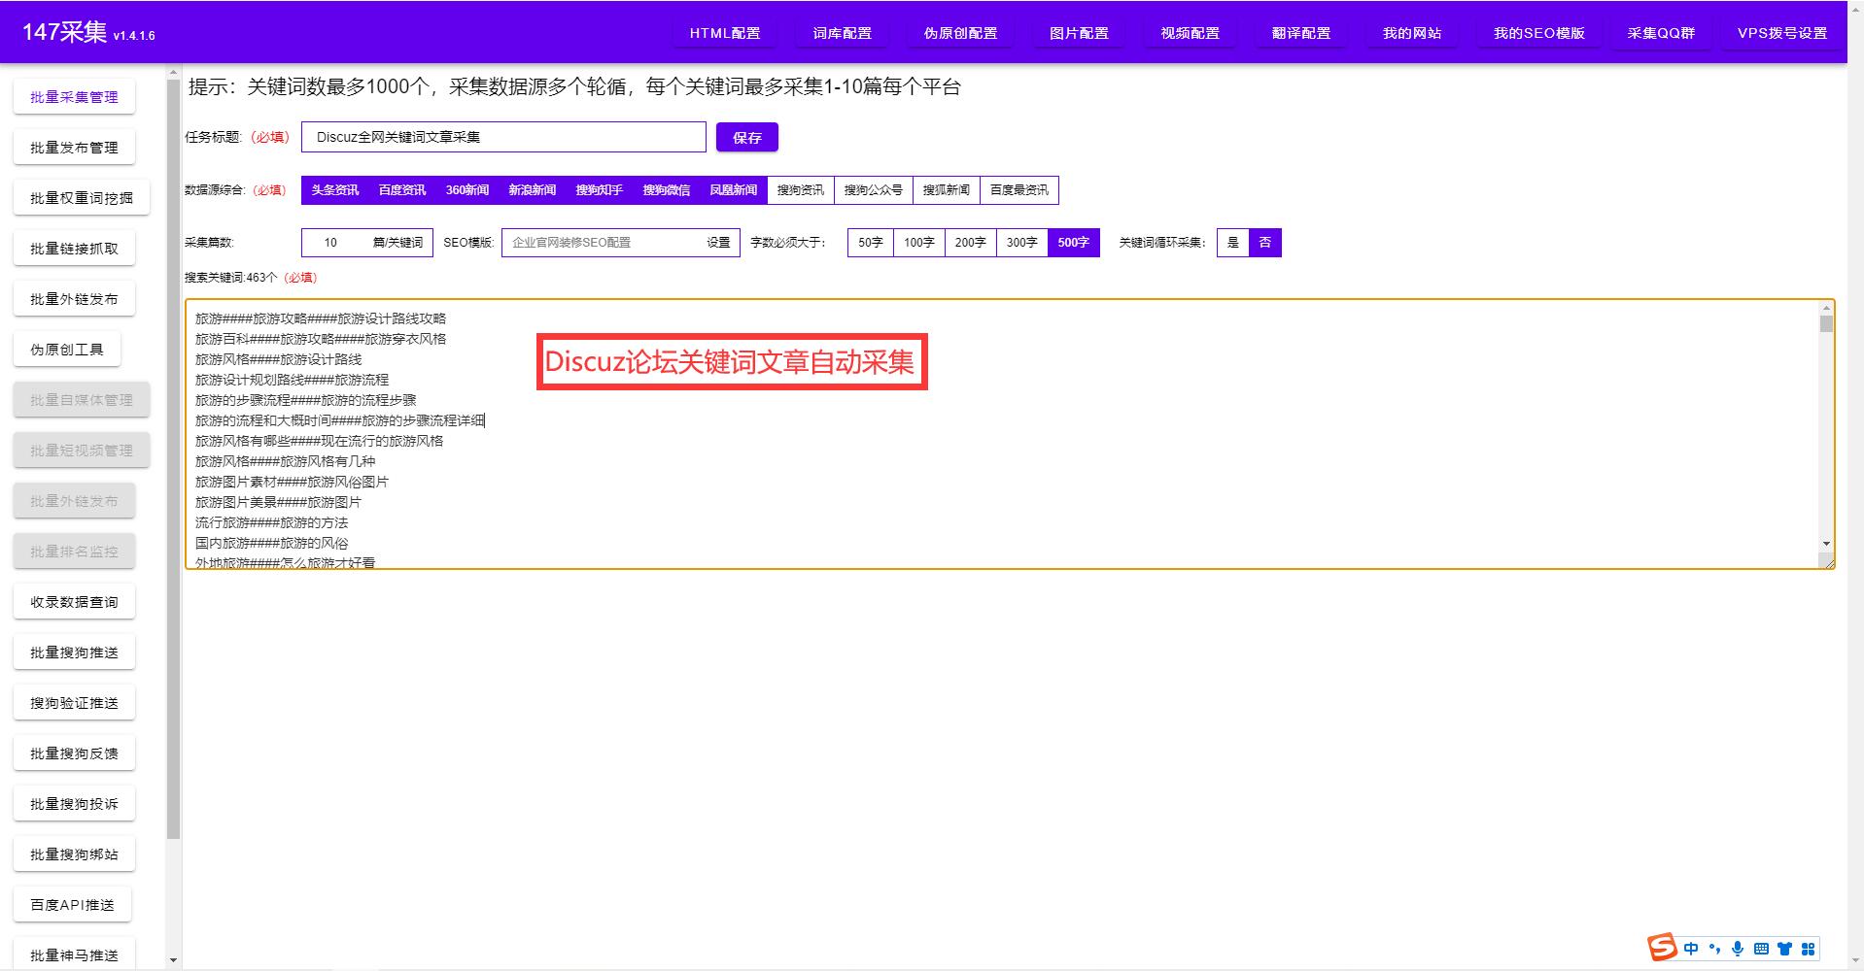Click the sidebar scrollbar up arrow
The image size is (1864, 971).
173,71
